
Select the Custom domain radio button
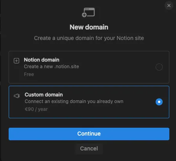pos(159,102)
